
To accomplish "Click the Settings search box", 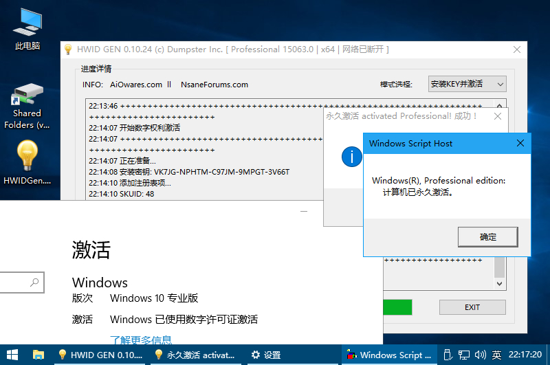I will coord(22,283).
